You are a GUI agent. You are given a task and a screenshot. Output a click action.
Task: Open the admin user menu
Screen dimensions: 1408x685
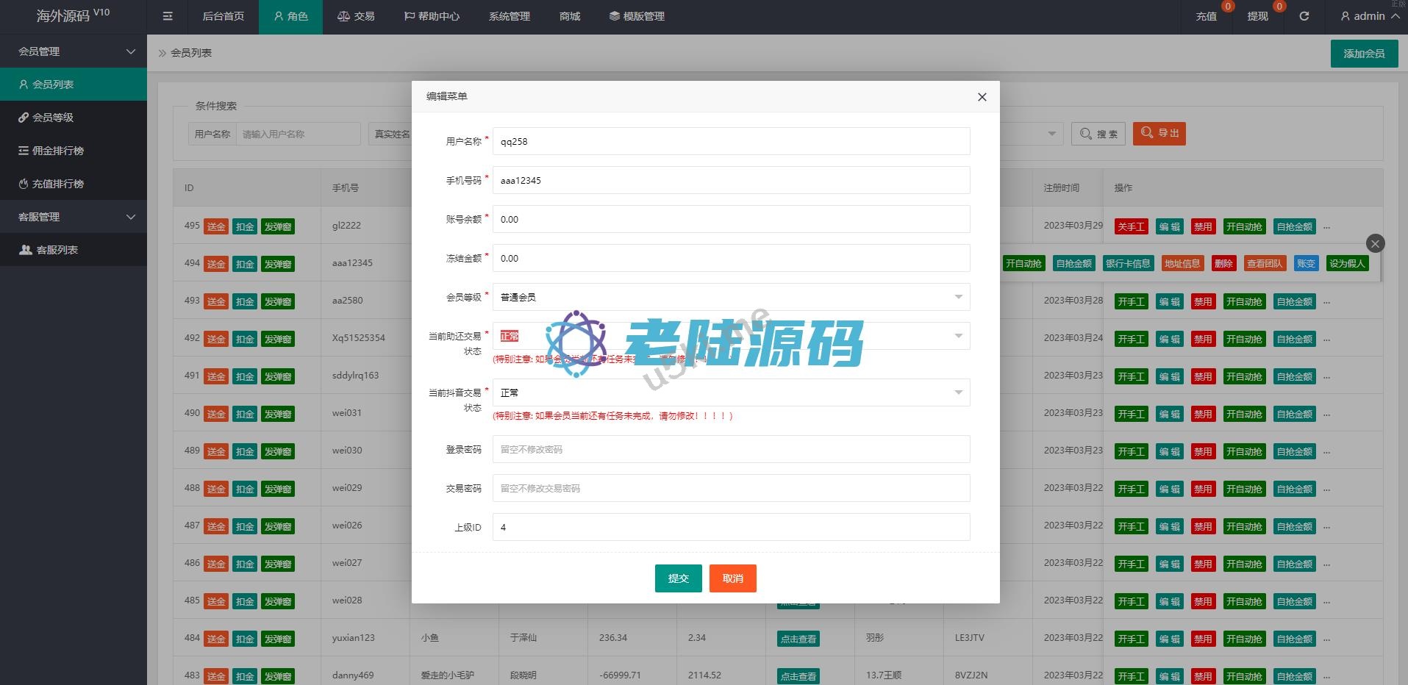pyautogui.click(x=1369, y=16)
